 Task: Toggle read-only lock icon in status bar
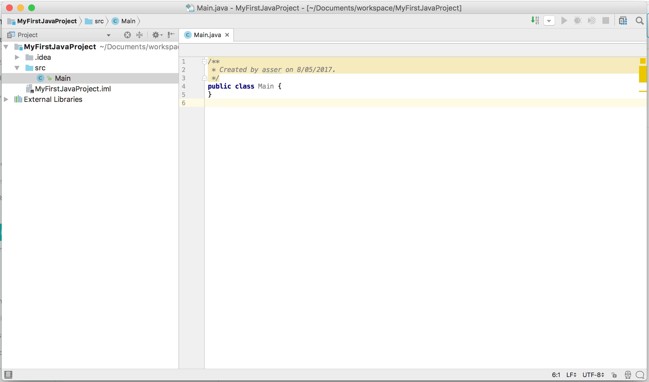[614, 375]
